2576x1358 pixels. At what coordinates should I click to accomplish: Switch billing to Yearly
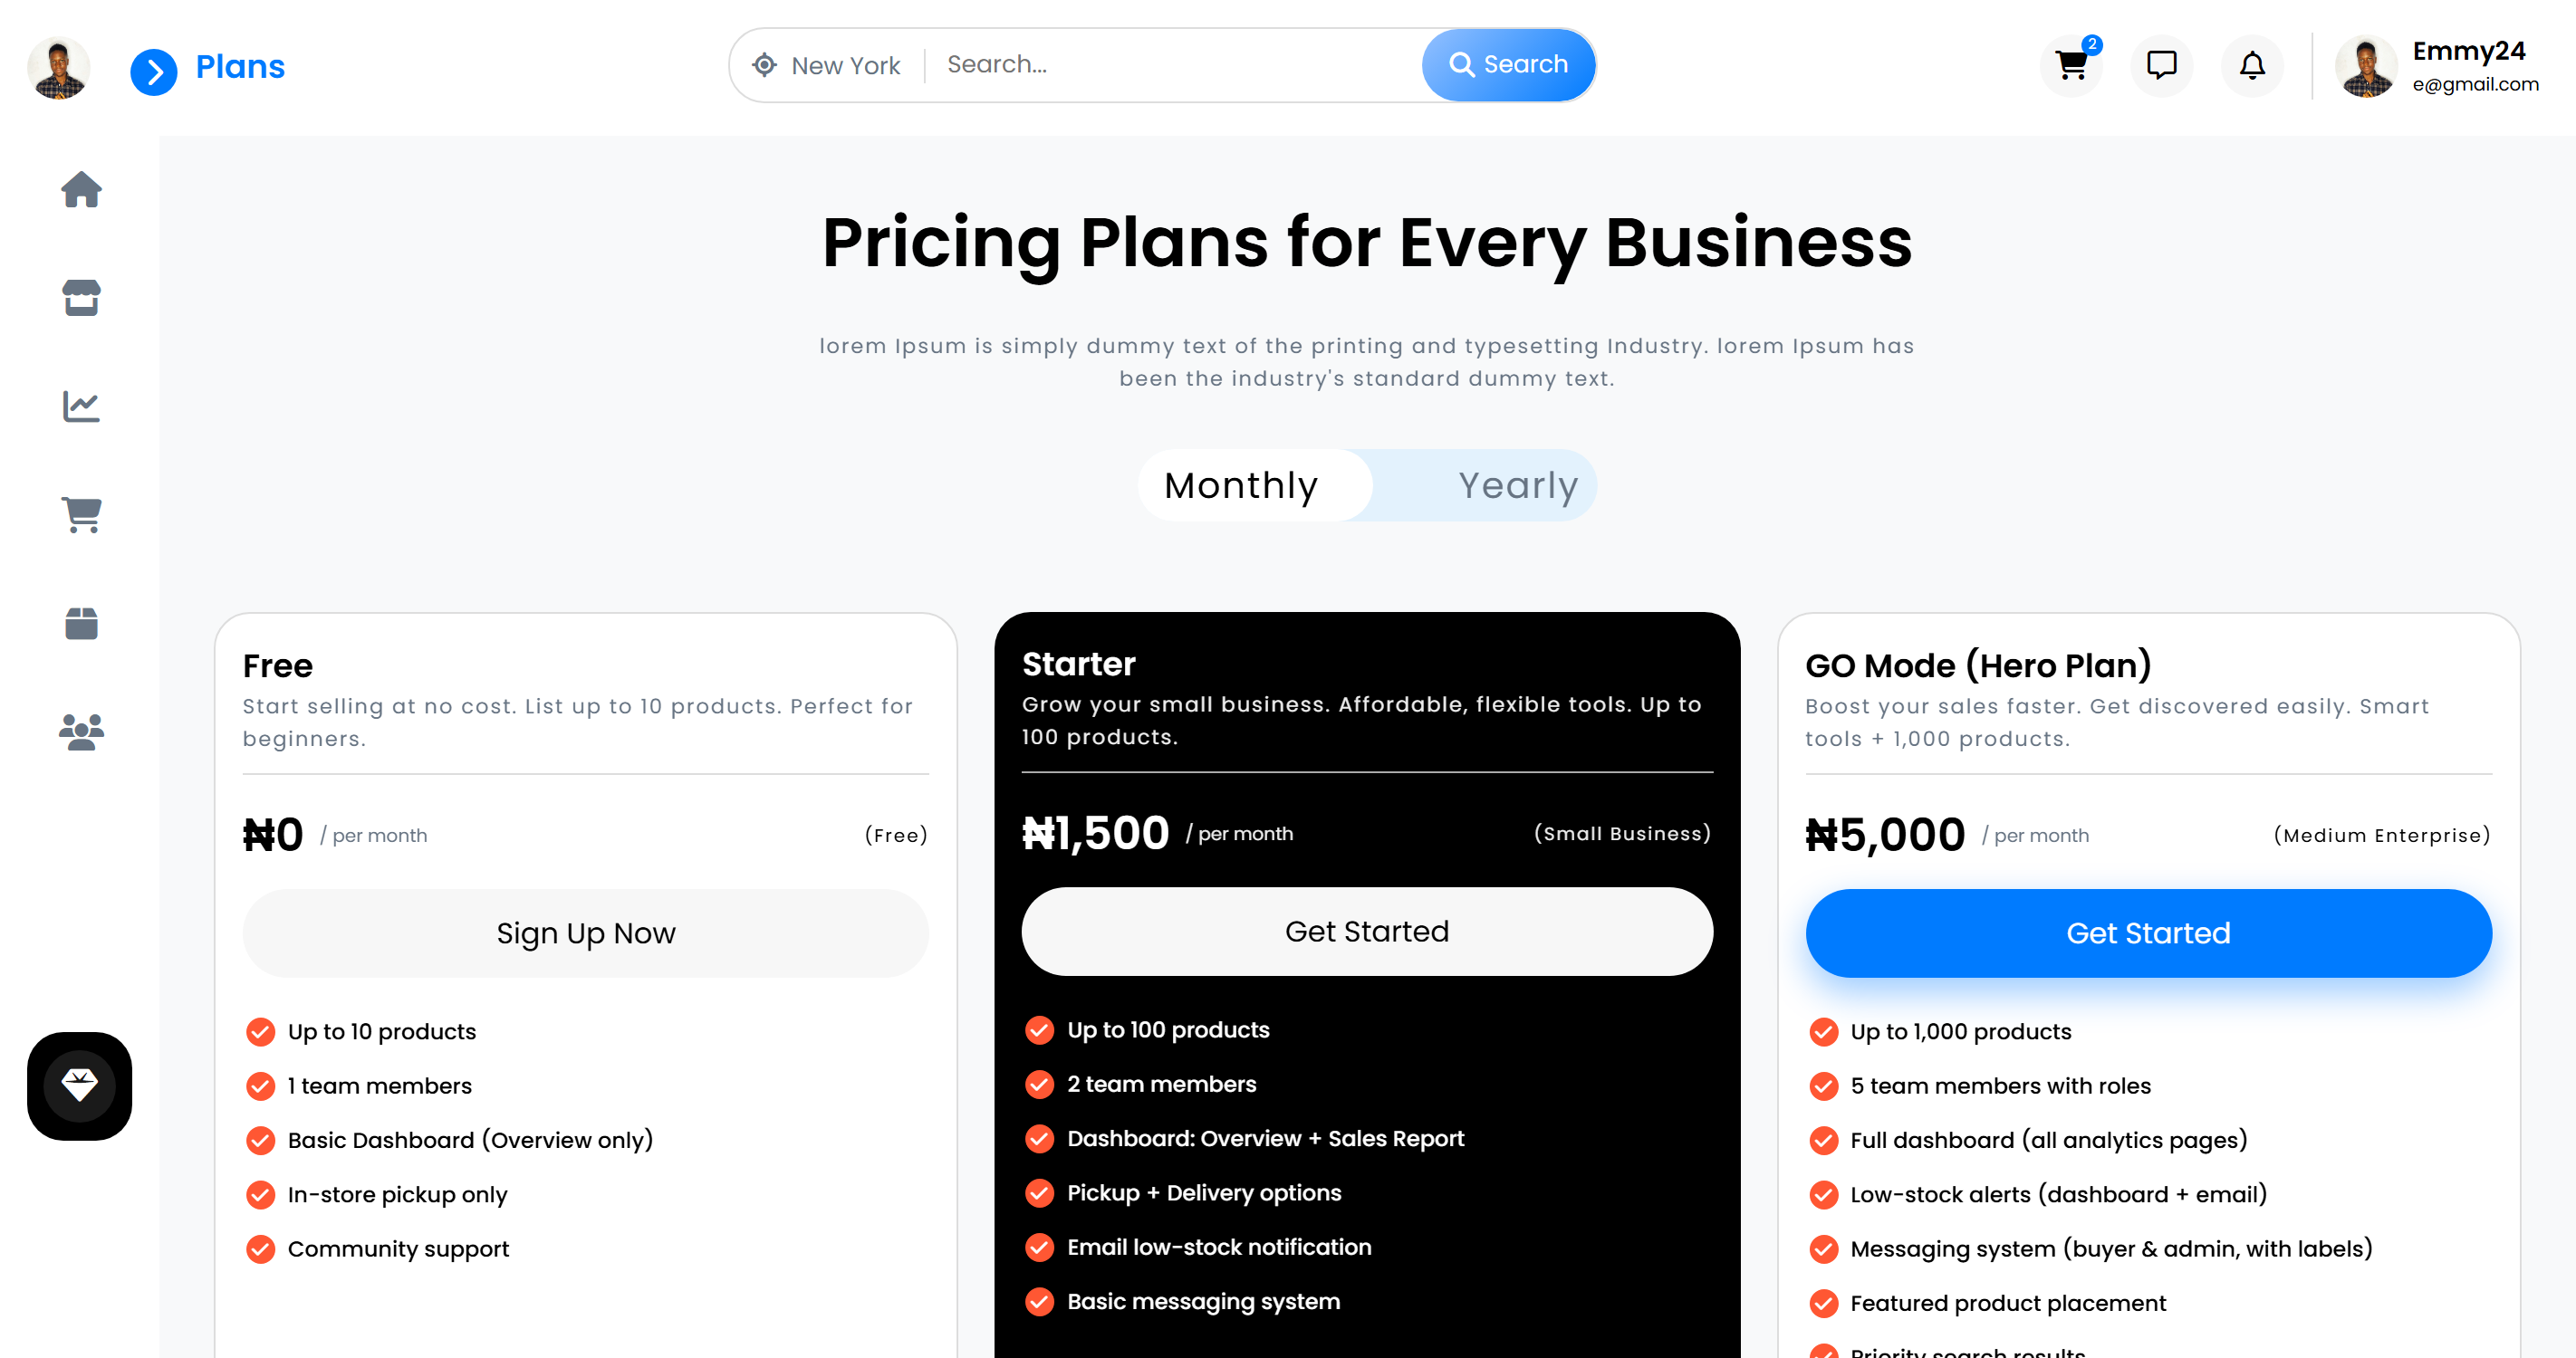coord(1518,484)
